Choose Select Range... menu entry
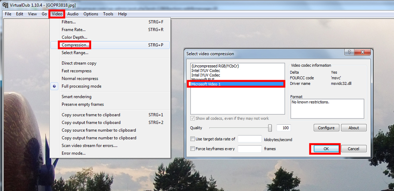 point(110,53)
